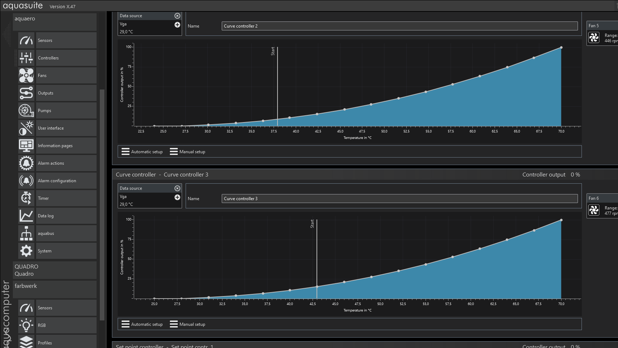The height and width of the screenshot is (348, 618).
Task: Open the Data log chart icon
Action: [x=26, y=216]
